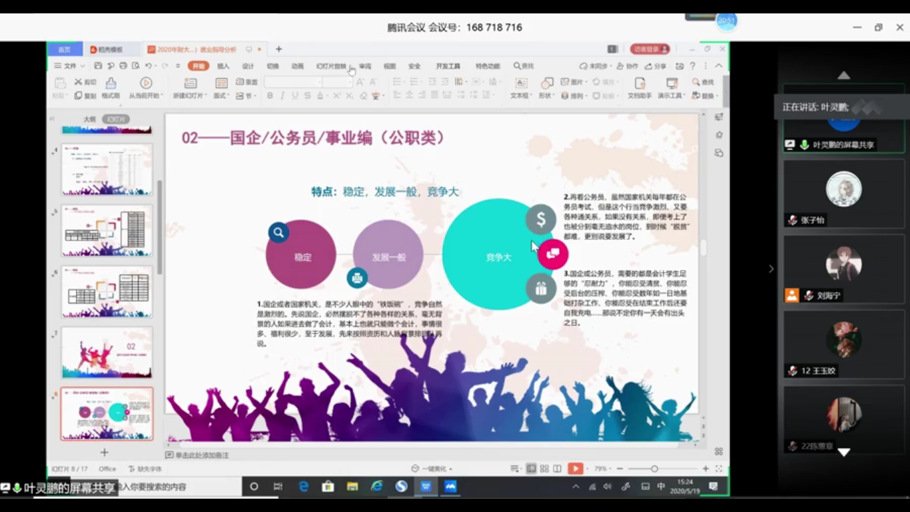Viewport: 910px width, 512px height.
Task: Start slideshow from current slide (从当前开始)
Action: pyautogui.click(x=145, y=83)
